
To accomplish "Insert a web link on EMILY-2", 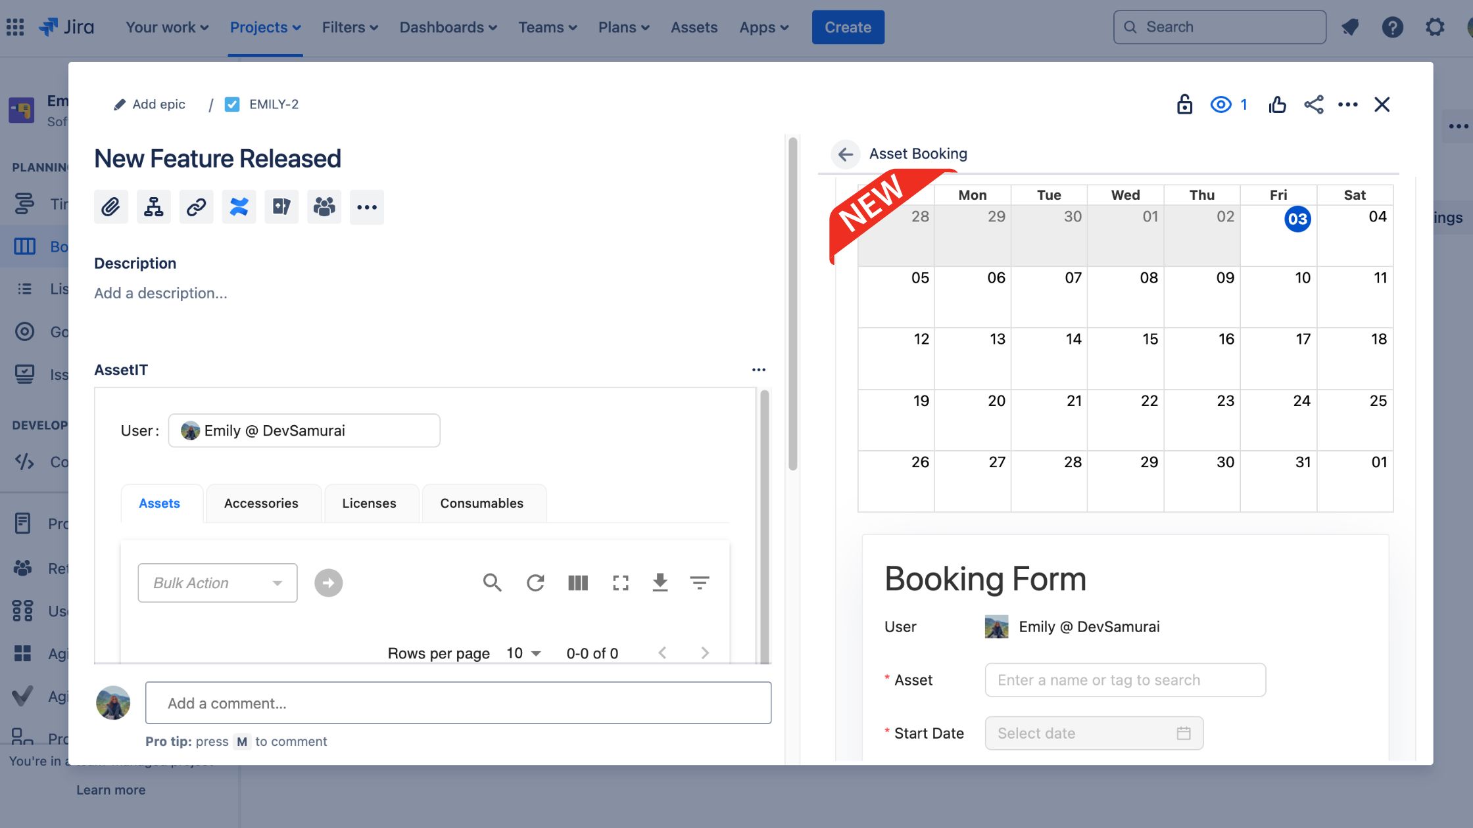I will tap(196, 206).
